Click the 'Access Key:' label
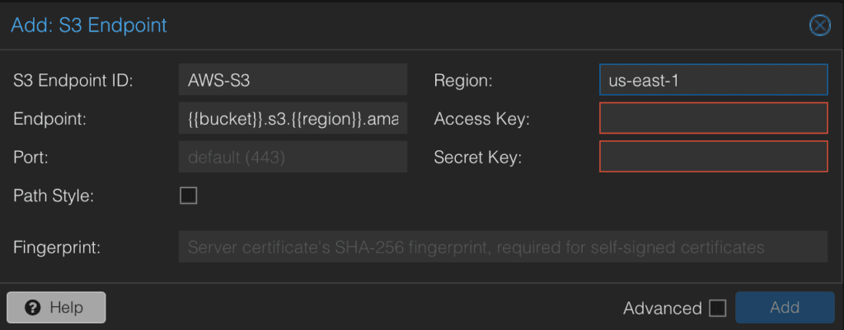 point(481,119)
